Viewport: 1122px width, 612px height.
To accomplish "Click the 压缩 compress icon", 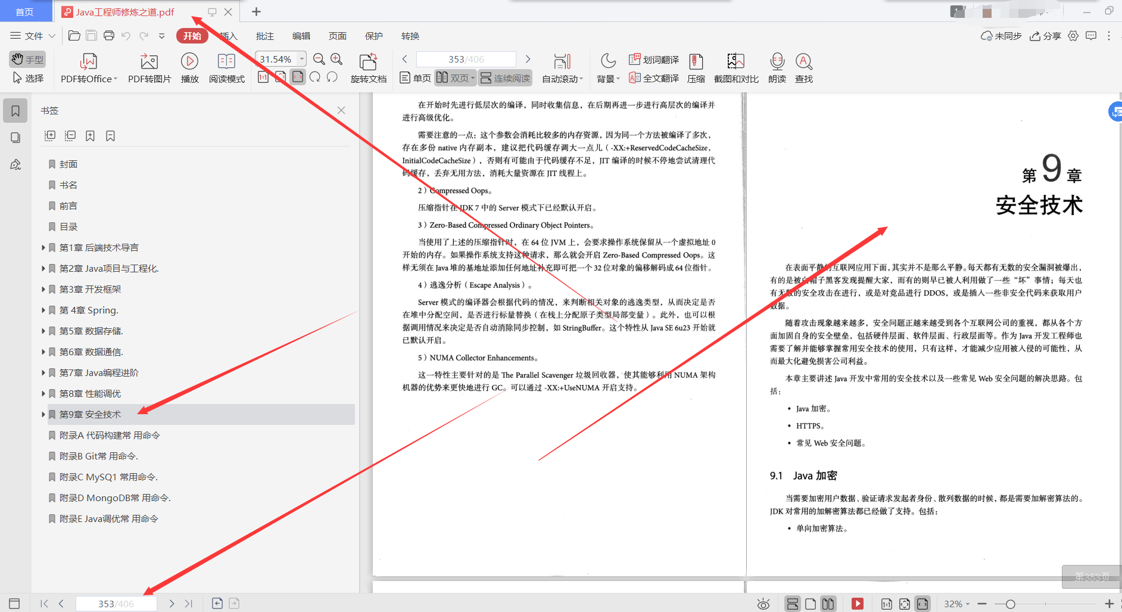I will tap(696, 69).
